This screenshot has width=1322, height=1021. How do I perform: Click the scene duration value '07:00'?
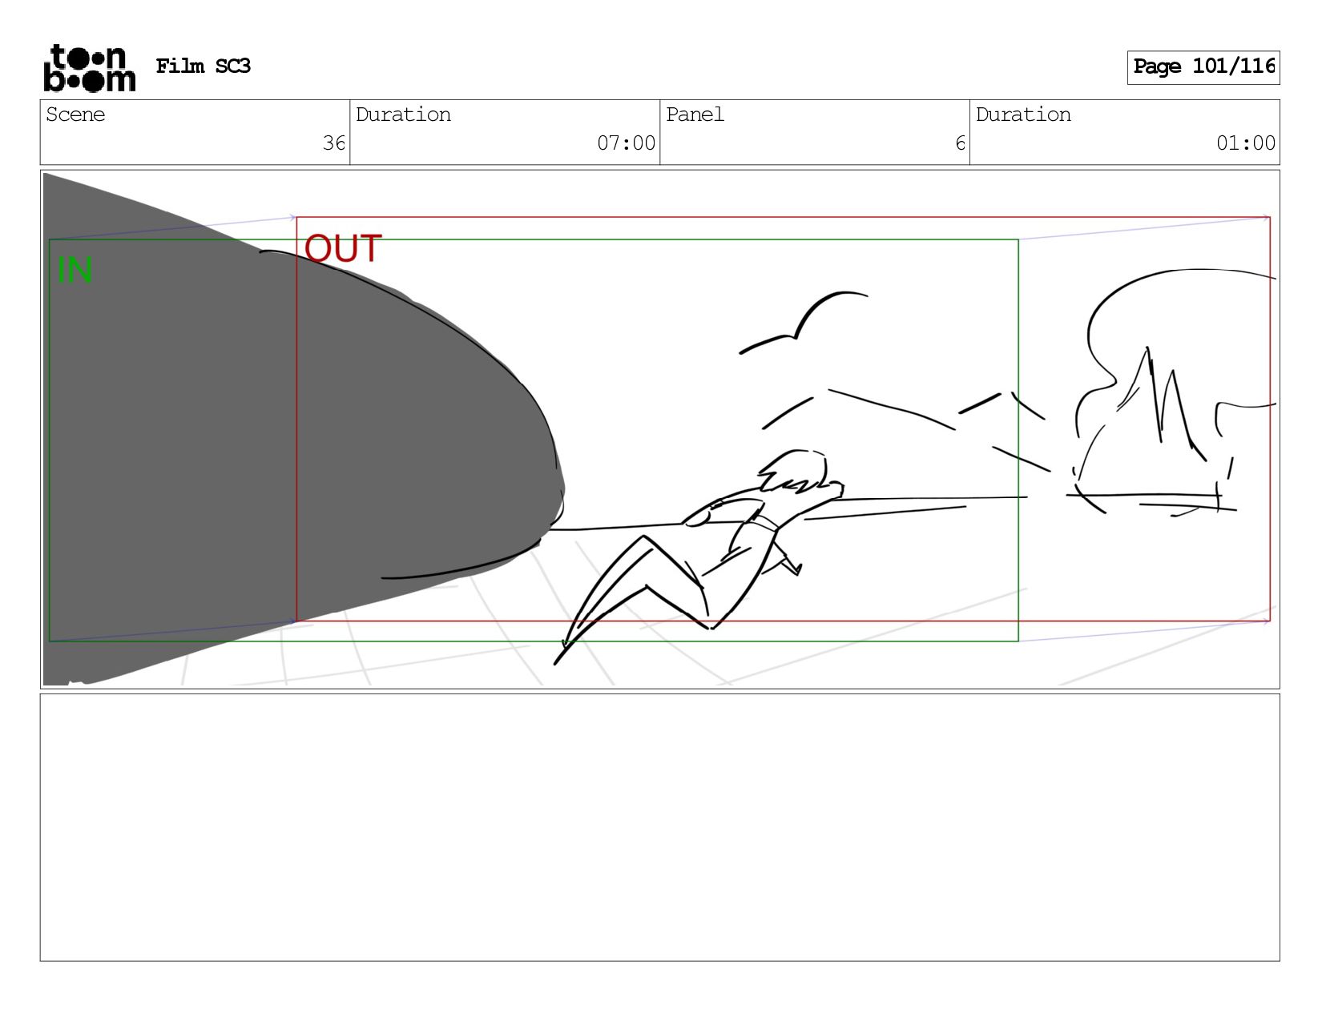(626, 143)
